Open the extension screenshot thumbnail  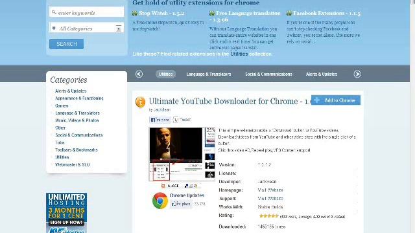(182, 154)
